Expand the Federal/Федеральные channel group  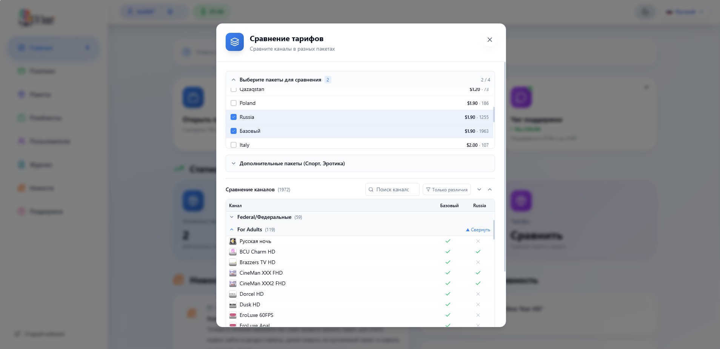[x=232, y=217]
